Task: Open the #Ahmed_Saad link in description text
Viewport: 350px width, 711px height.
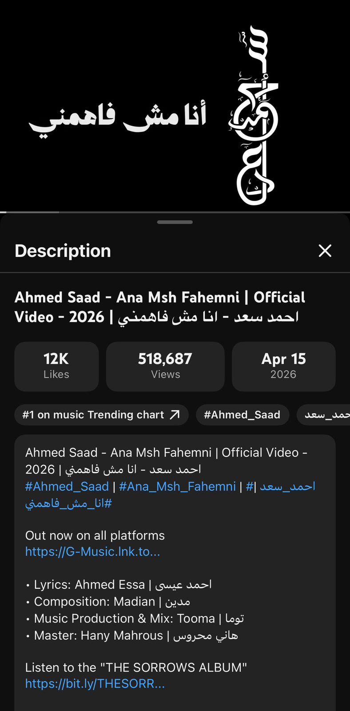Action: pyautogui.click(x=67, y=486)
